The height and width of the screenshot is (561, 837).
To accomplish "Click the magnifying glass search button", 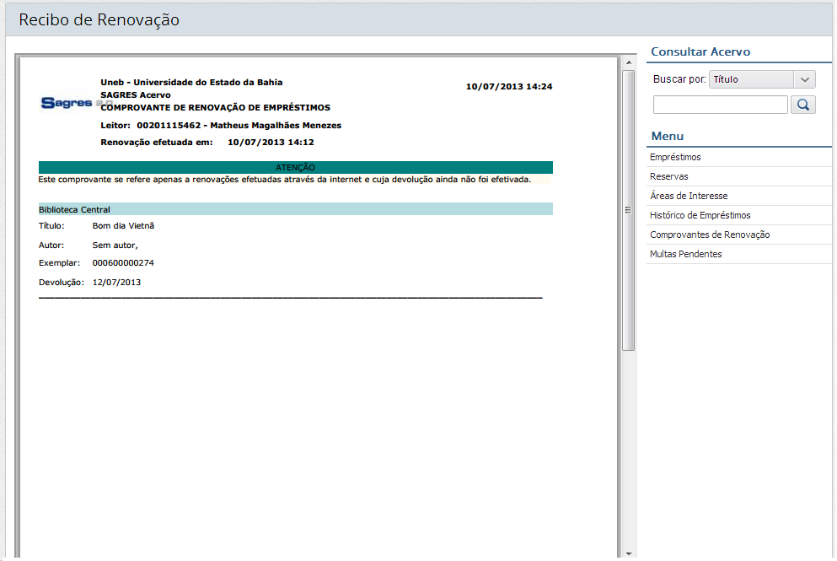I will click(802, 105).
